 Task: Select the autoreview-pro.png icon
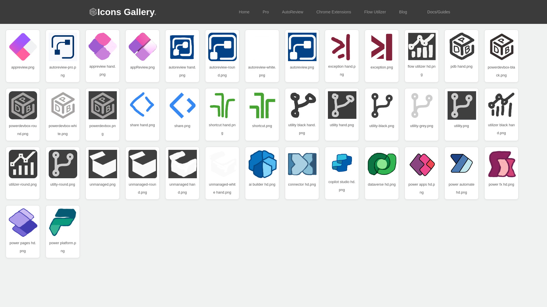click(x=63, y=47)
